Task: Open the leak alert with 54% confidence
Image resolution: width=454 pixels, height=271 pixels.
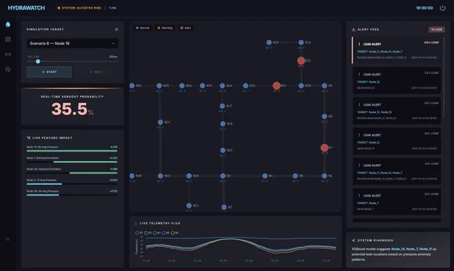Action: click(x=397, y=50)
